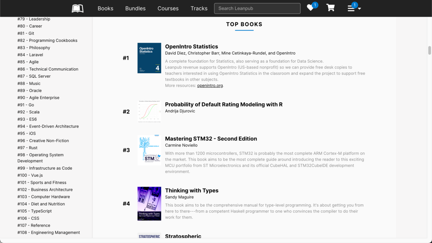This screenshot has width=432, height=243.
Task: Open the Courses menu
Action: (x=168, y=8)
